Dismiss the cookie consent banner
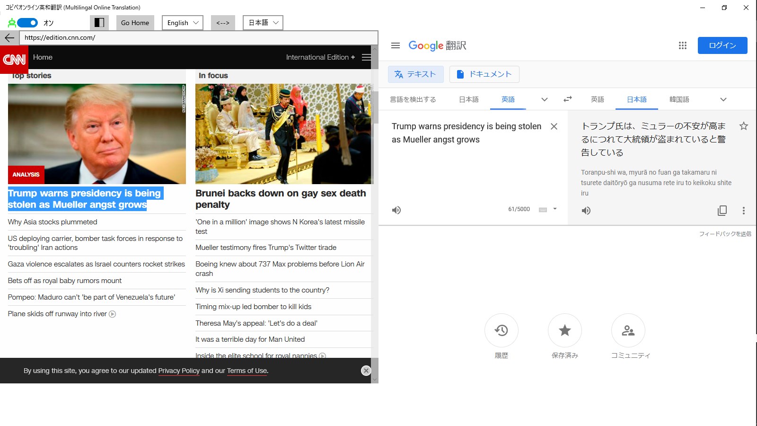Screen dimensions: 757x426 tap(366, 371)
